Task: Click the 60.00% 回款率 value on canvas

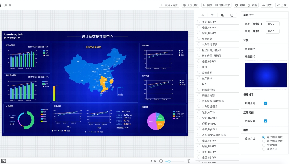Action: (x=126, y=111)
